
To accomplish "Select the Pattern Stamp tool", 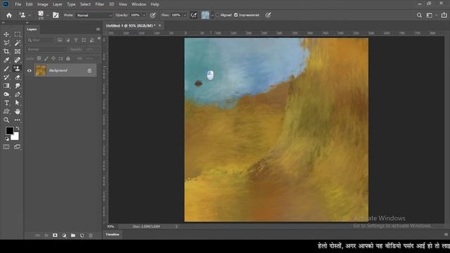I will coord(18,69).
